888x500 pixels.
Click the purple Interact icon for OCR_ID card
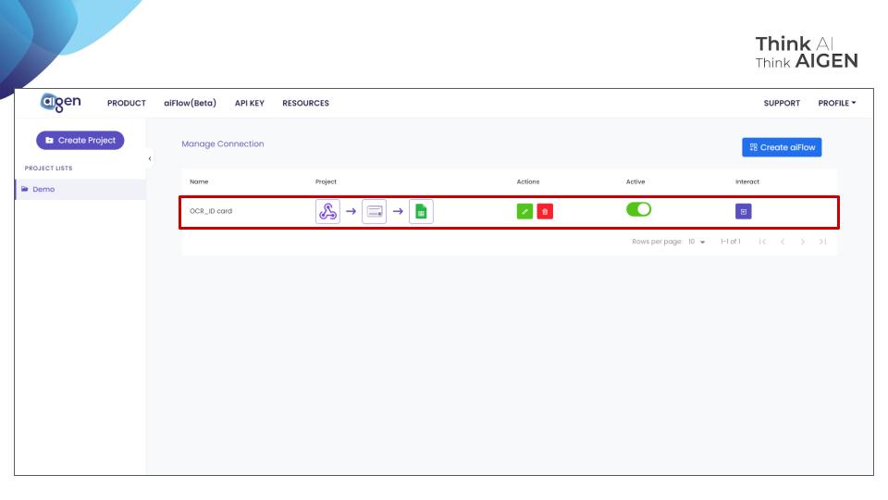744,211
